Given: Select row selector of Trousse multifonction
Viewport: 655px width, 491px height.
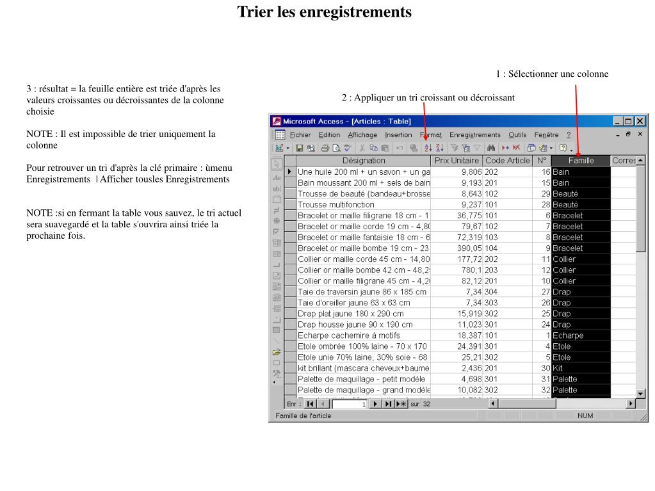Looking at the screenshot, I should coord(290,205).
